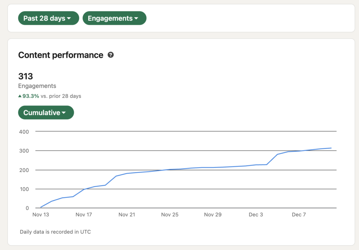Click the Dec 7 date marker
The height and width of the screenshot is (250, 359).
pos(299,215)
